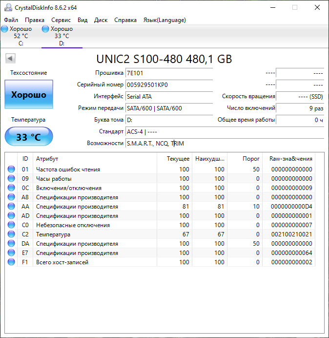Screen dimensions: 329x338
Task: Click the disk title UNIC2 S100-480 480,1 GB
Action: tap(164, 59)
